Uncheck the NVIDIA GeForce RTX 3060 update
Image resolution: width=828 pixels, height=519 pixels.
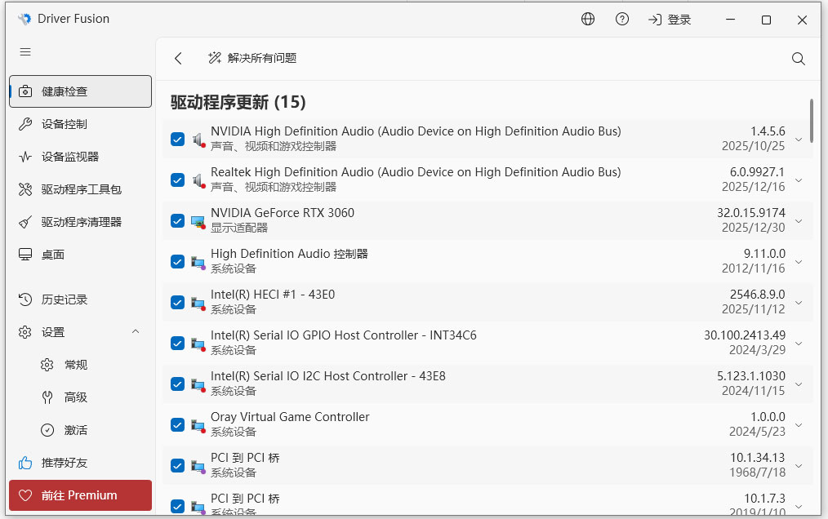coord(177,220)
